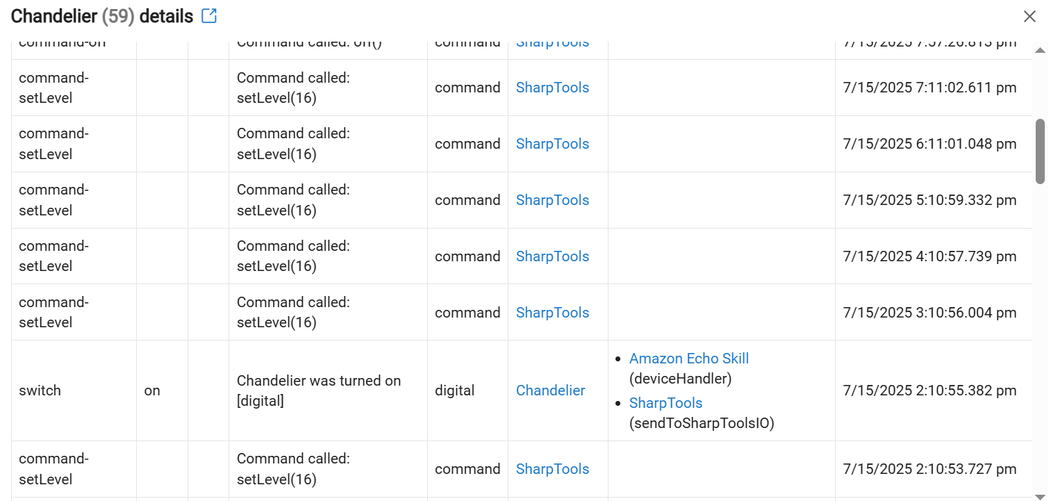Close the Chandelier details dialog
The width and height of the screenshot is (1051, 501).
1029,17
